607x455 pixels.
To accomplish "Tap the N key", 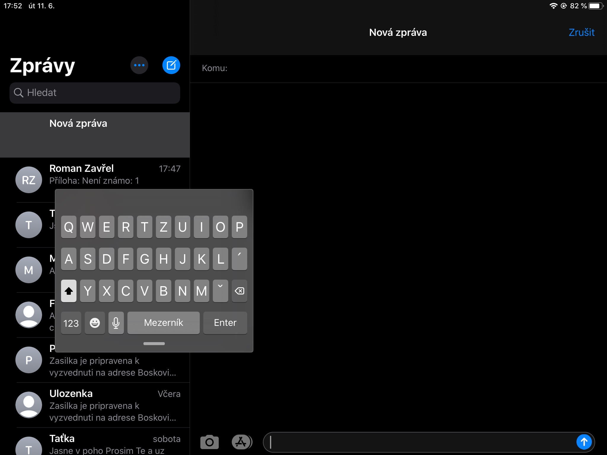I will click(x=183, y=291).
